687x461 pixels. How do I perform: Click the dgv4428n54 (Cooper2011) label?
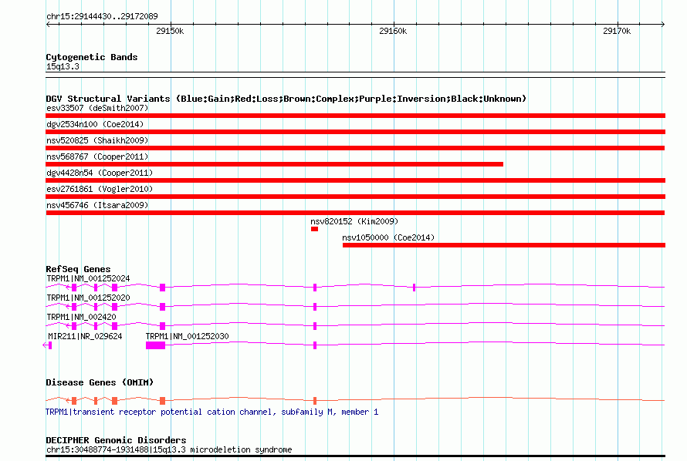100,173
